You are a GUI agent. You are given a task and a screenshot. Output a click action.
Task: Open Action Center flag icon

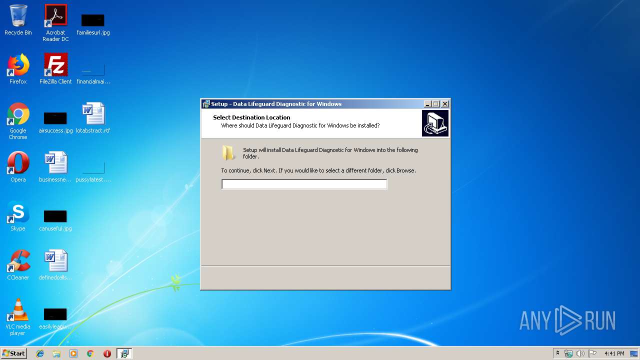tap(592, 353)
